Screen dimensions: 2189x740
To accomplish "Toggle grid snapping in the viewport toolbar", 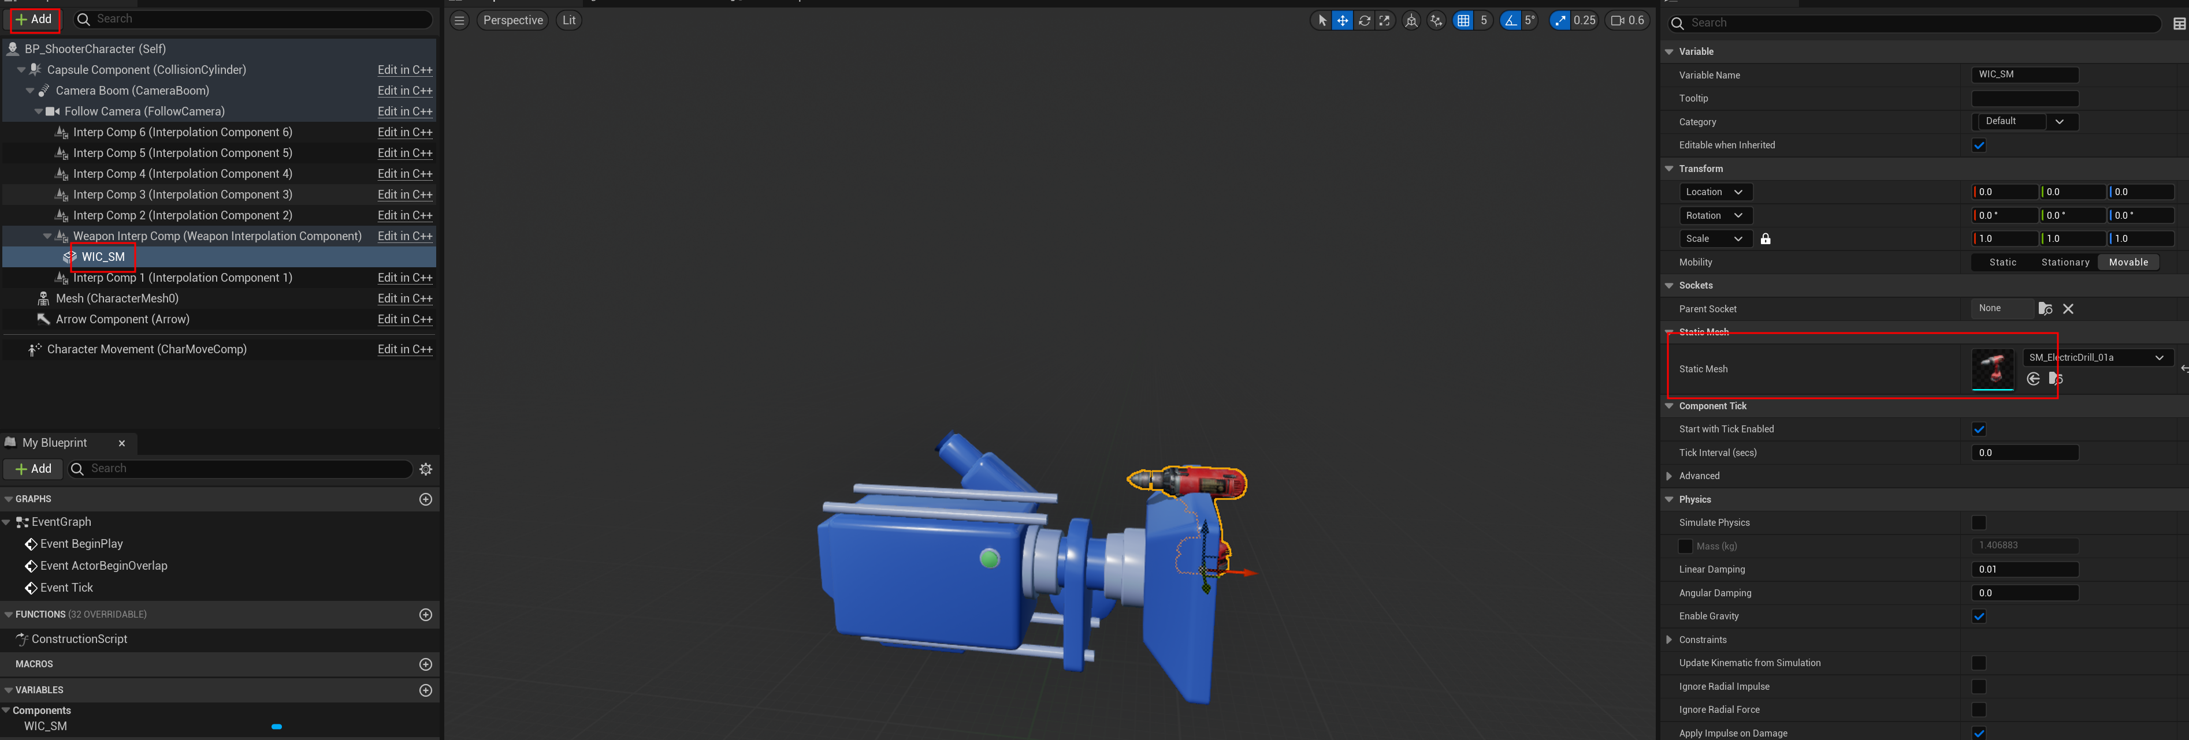I will pos(1462,20).
